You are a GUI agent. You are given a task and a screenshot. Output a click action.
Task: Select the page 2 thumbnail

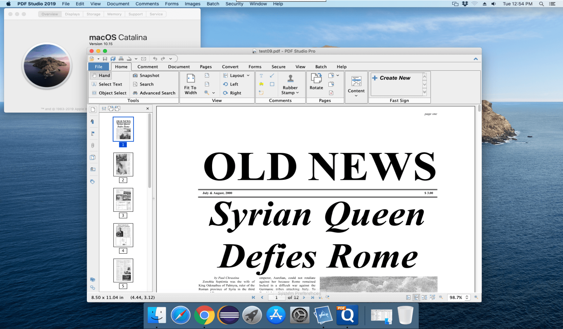pyautogui.click(x=123, y=164)
